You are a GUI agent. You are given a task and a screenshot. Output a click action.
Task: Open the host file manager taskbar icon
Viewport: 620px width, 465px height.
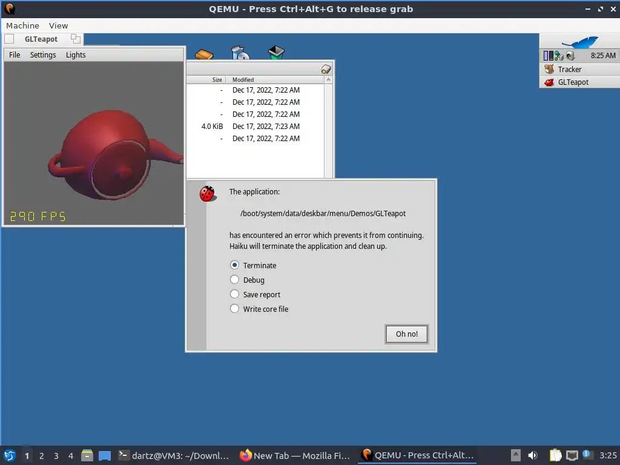(x=87, y=455)
